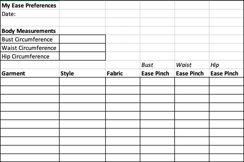Select the "Body Measurements" heading cell
Screen dimensions: 244x162
pyautogui.click(x=29, y=31)
